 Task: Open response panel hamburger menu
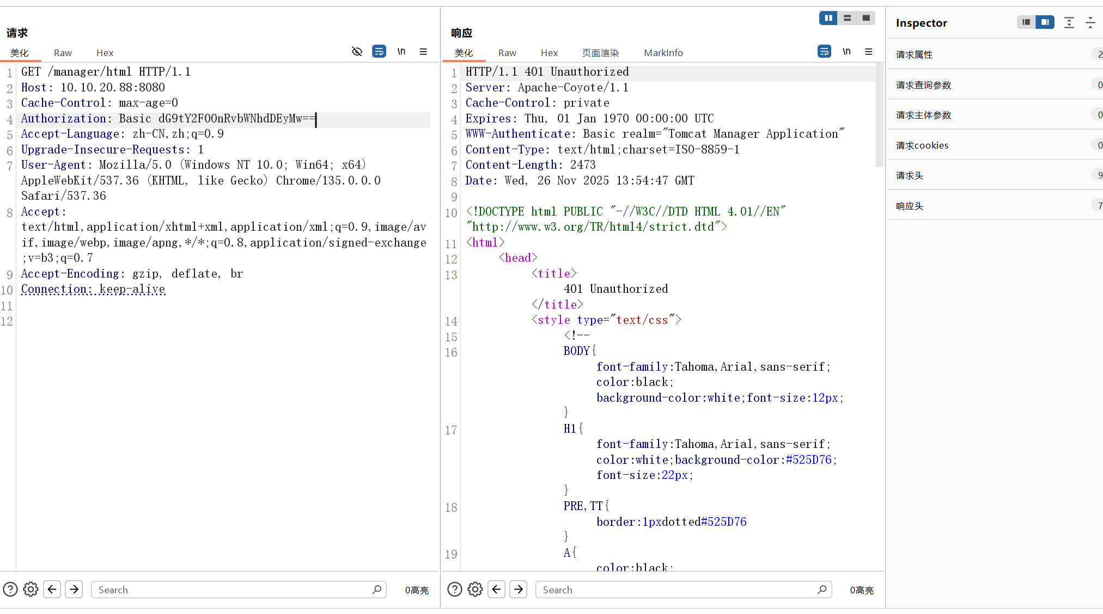[x=869, y=52]
